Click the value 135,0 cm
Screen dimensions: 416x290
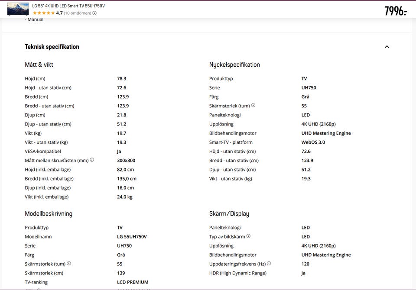[x=127, y=179]
